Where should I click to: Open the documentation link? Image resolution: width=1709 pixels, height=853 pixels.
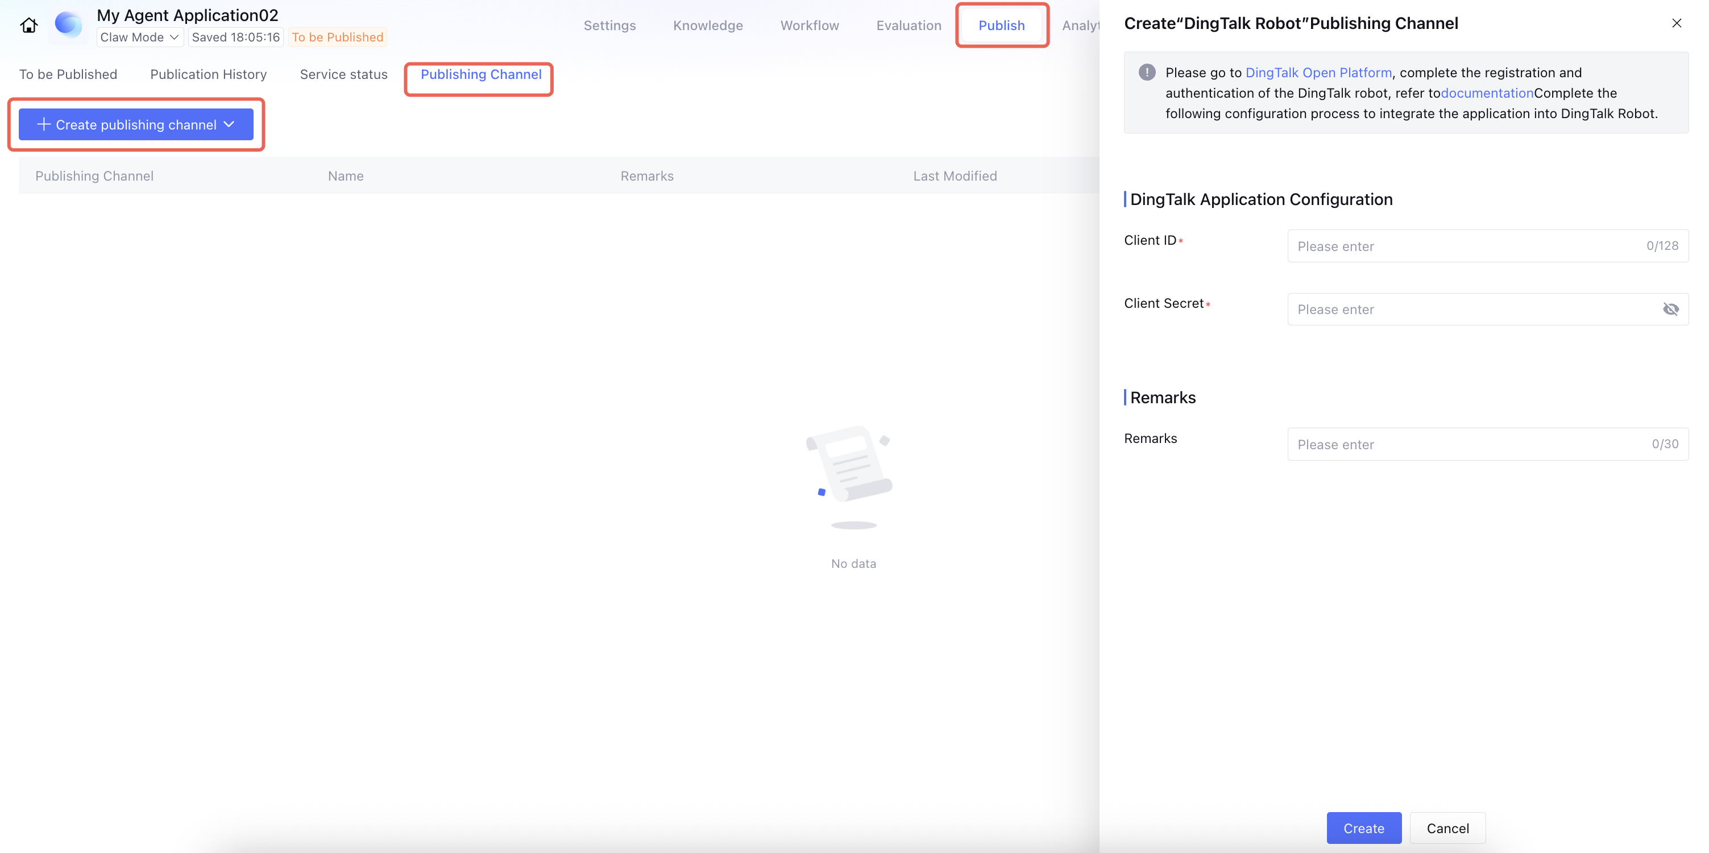pos(1486,93)
